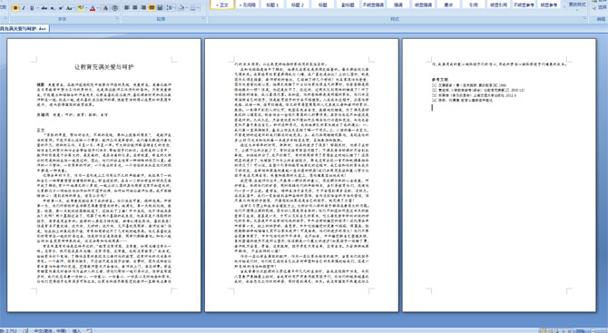
Task: Apply subscript formatting
Action: pos(53,8)
